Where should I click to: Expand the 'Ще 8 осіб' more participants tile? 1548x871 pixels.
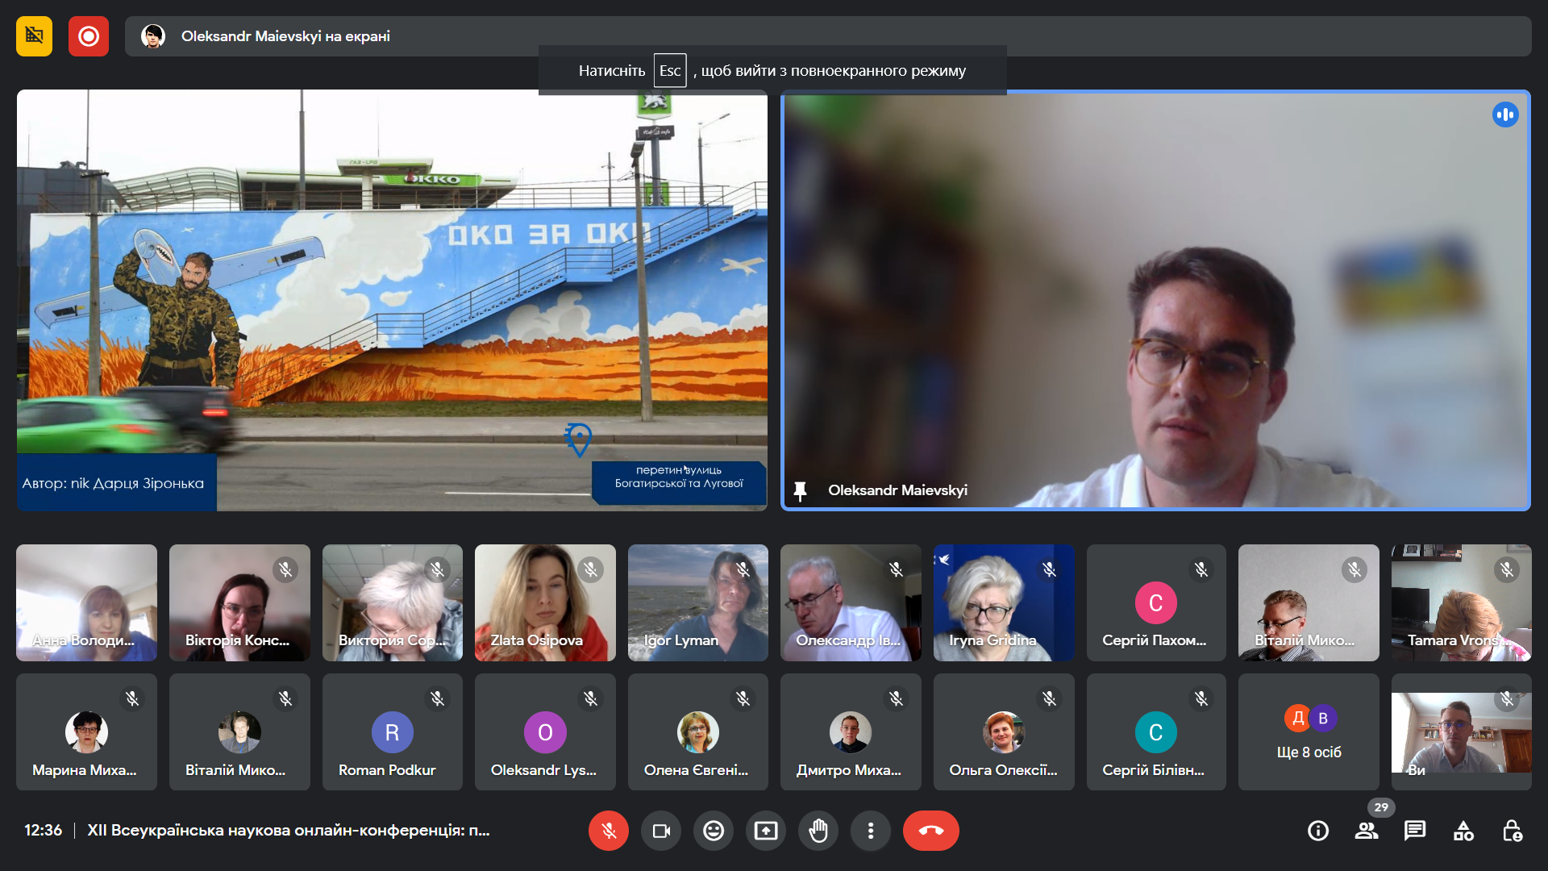[x=1309, y=732]
